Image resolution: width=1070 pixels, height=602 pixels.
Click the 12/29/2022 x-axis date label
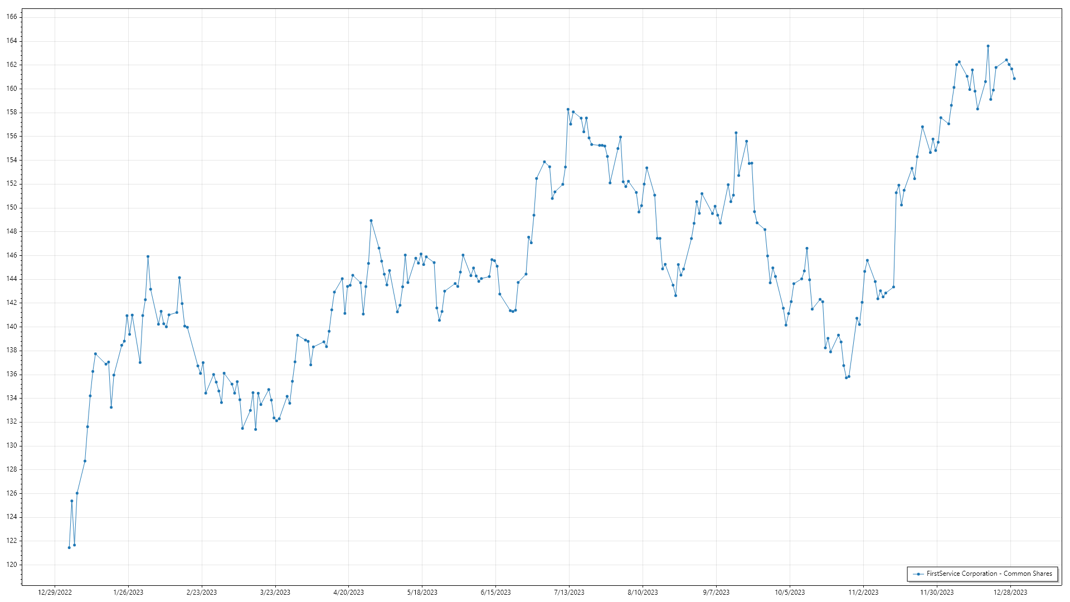pos(55,593)
